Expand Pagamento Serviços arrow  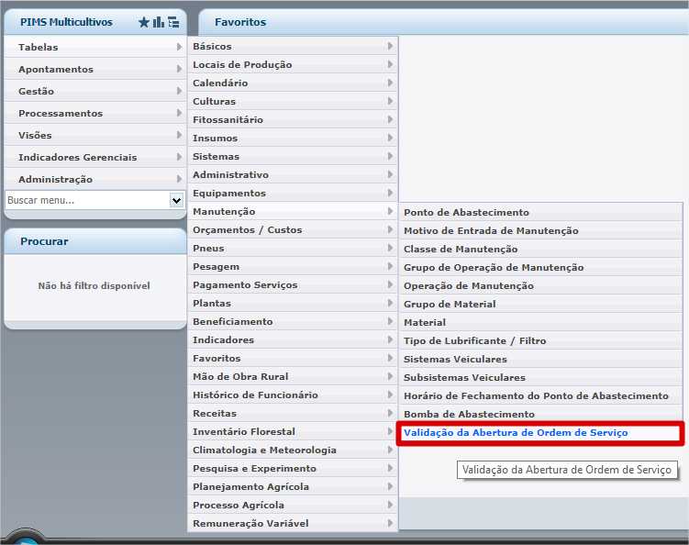[x=390, y=284]
